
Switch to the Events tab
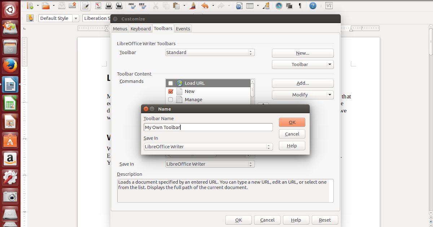[183, 28]
